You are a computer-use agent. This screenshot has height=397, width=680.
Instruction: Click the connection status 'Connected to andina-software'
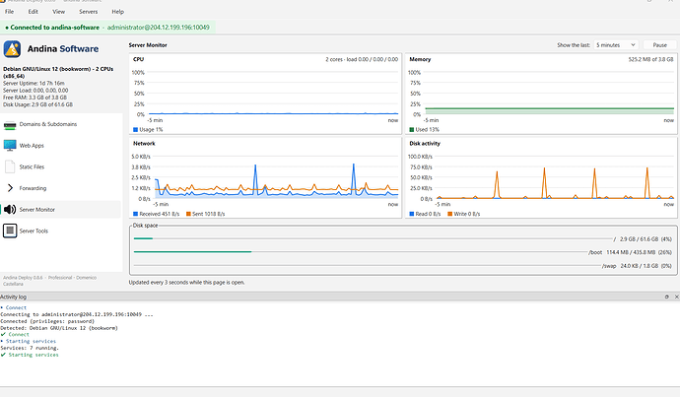coord(54,28)
